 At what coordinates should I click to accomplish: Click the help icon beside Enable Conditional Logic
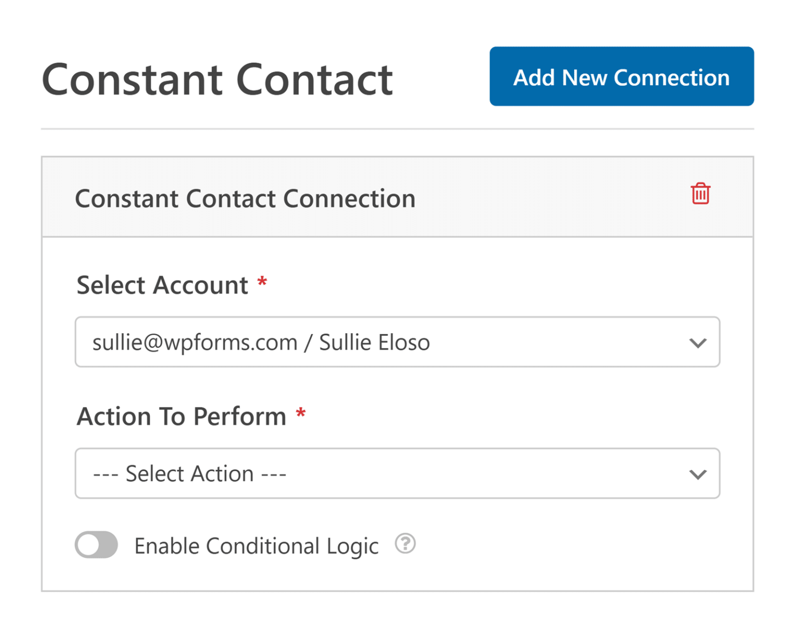point(405,544)
